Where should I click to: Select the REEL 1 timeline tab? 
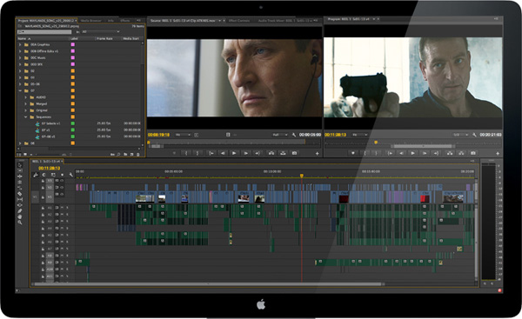click(47, 162)
